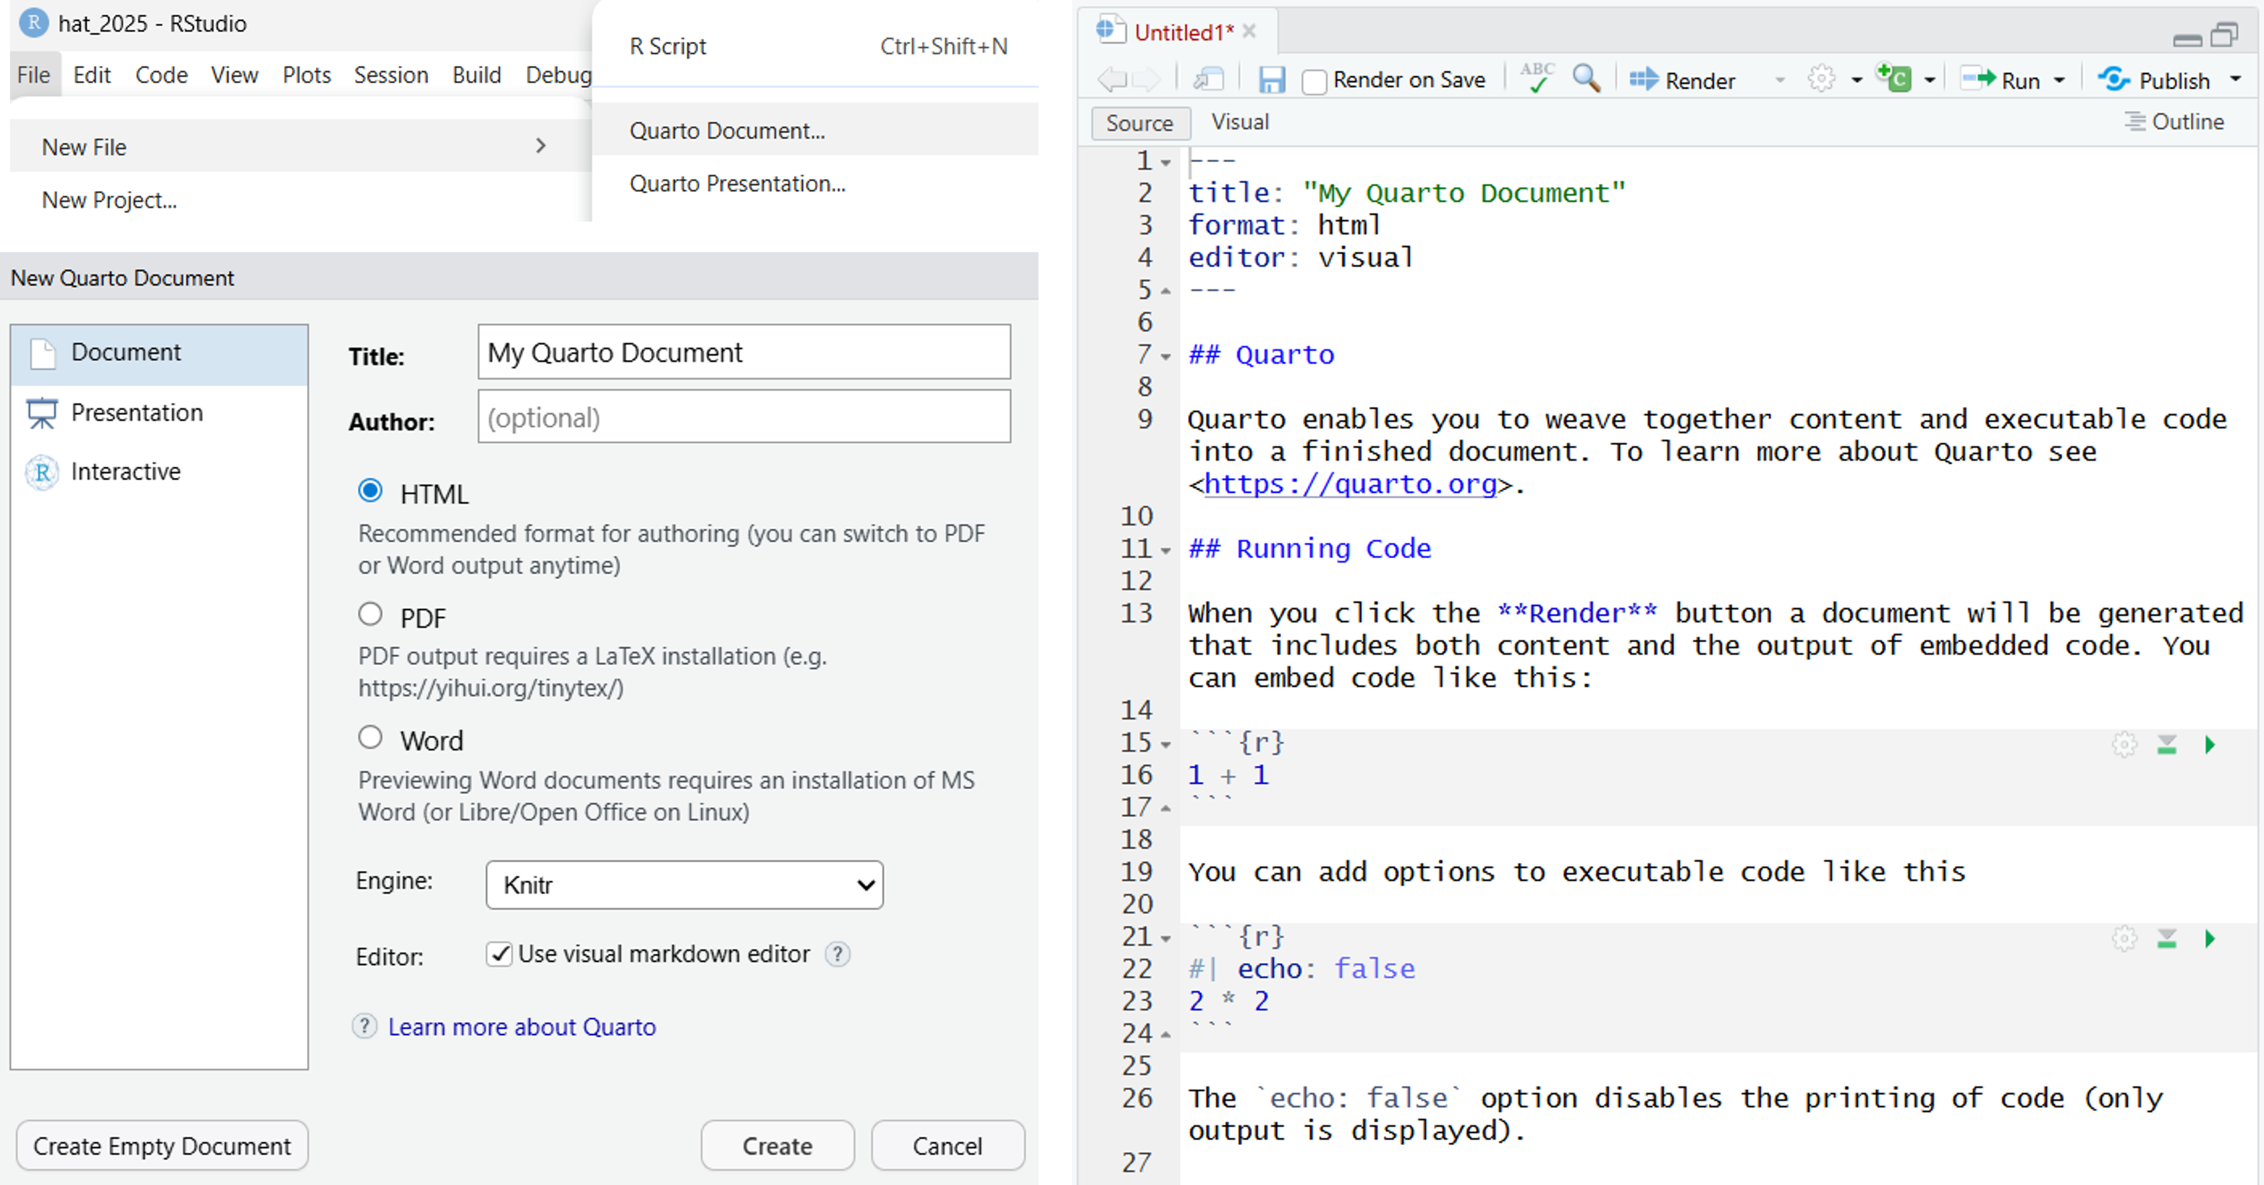
Task: Click the Create Empty Document button
Action: click(x=162, y=1146)
